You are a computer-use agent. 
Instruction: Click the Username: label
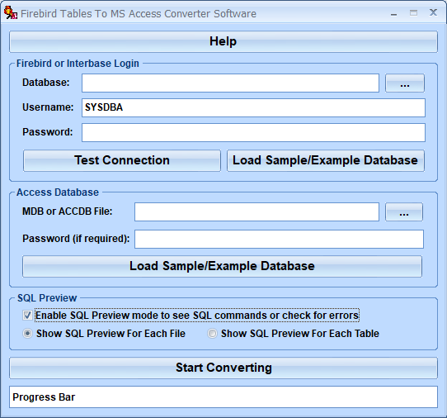click(48, 107)
